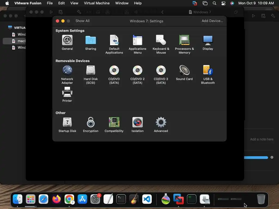Open the Virtual Machine menu

pos(97,3)
